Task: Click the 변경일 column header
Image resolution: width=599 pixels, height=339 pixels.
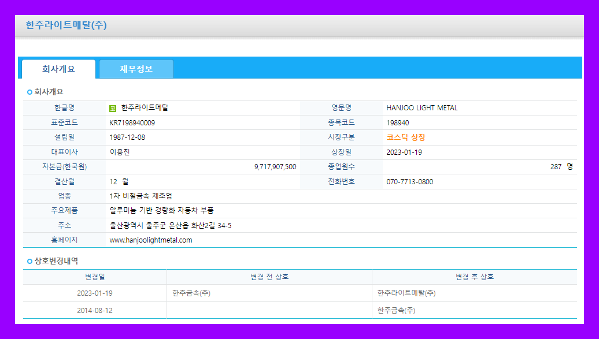Action: tap(95, 277)
